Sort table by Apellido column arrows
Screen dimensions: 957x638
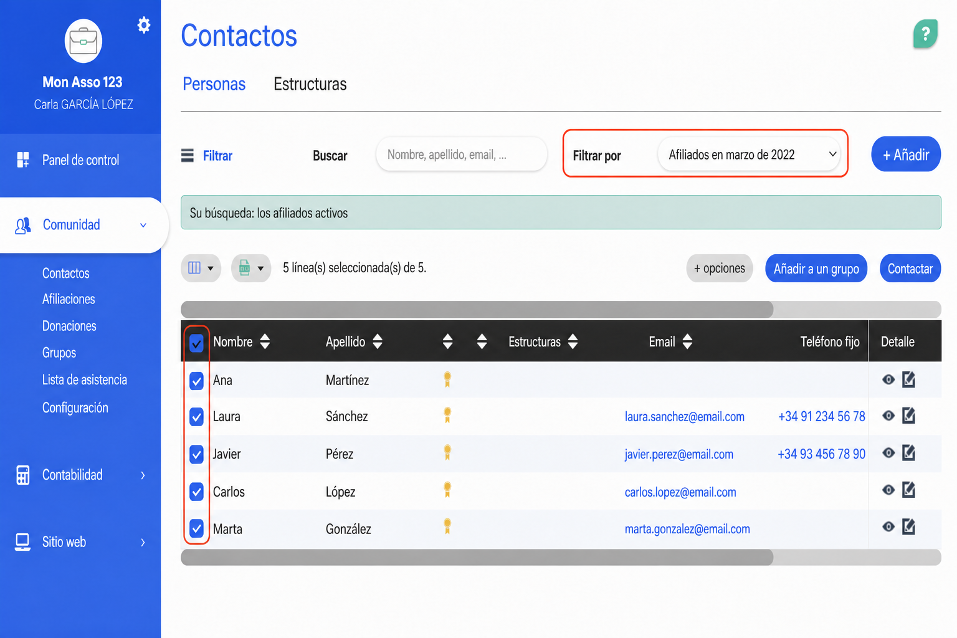[x=378, y=341]
